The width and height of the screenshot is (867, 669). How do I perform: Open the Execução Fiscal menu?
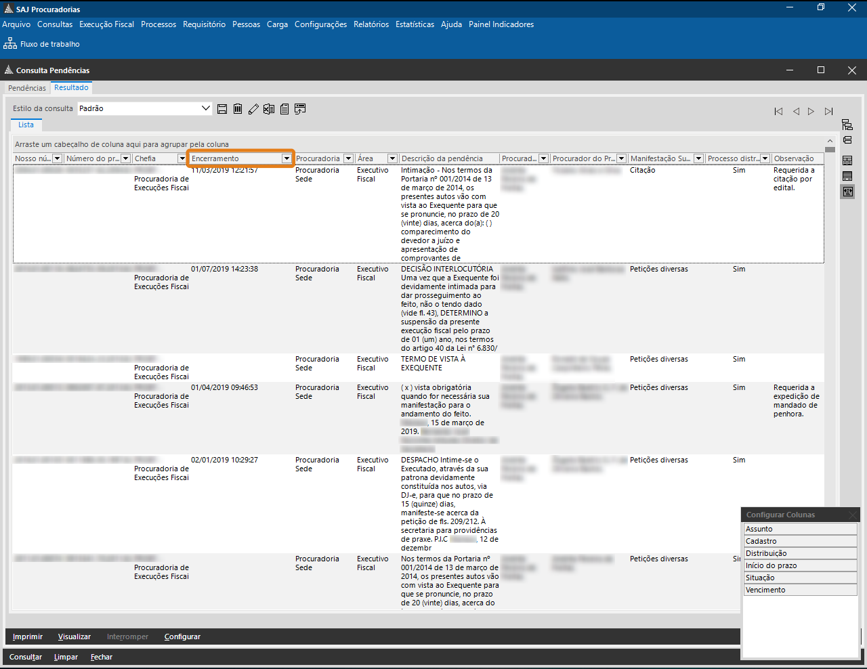106,24
